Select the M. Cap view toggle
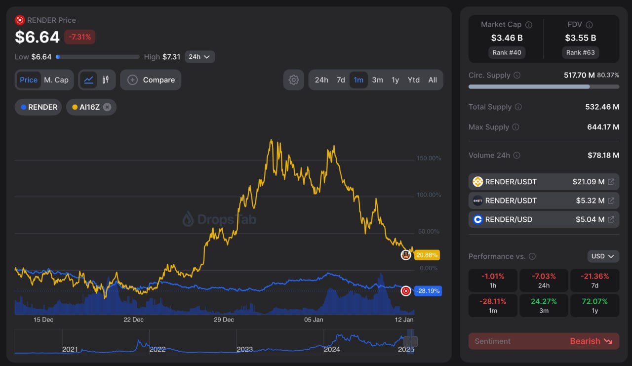The width and height of the screenshot is (632, 366). [x=56, y=80]
